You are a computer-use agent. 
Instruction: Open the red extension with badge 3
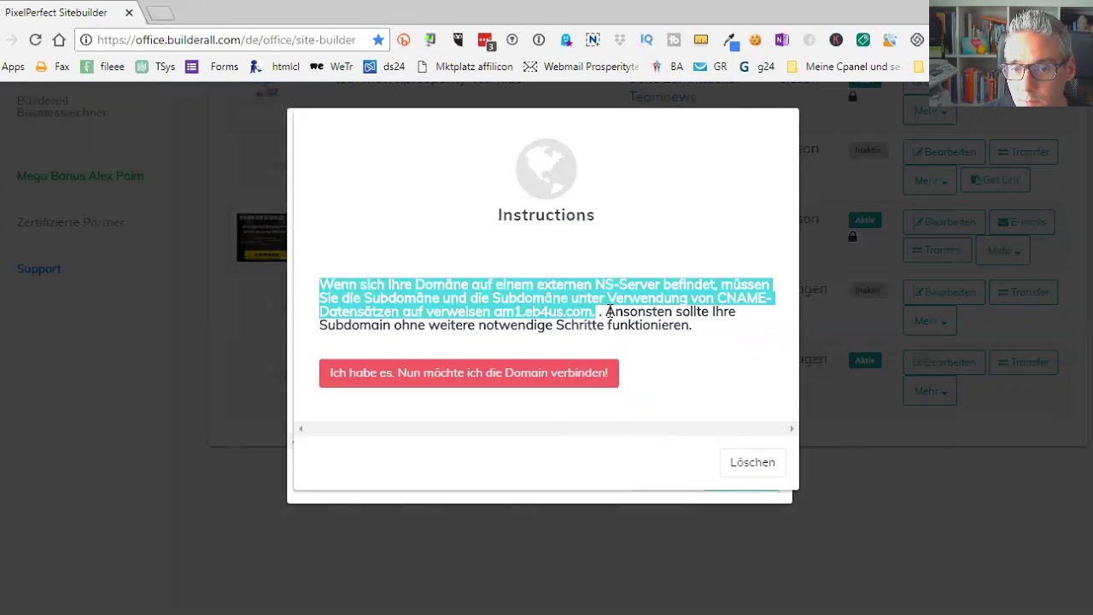485,40
